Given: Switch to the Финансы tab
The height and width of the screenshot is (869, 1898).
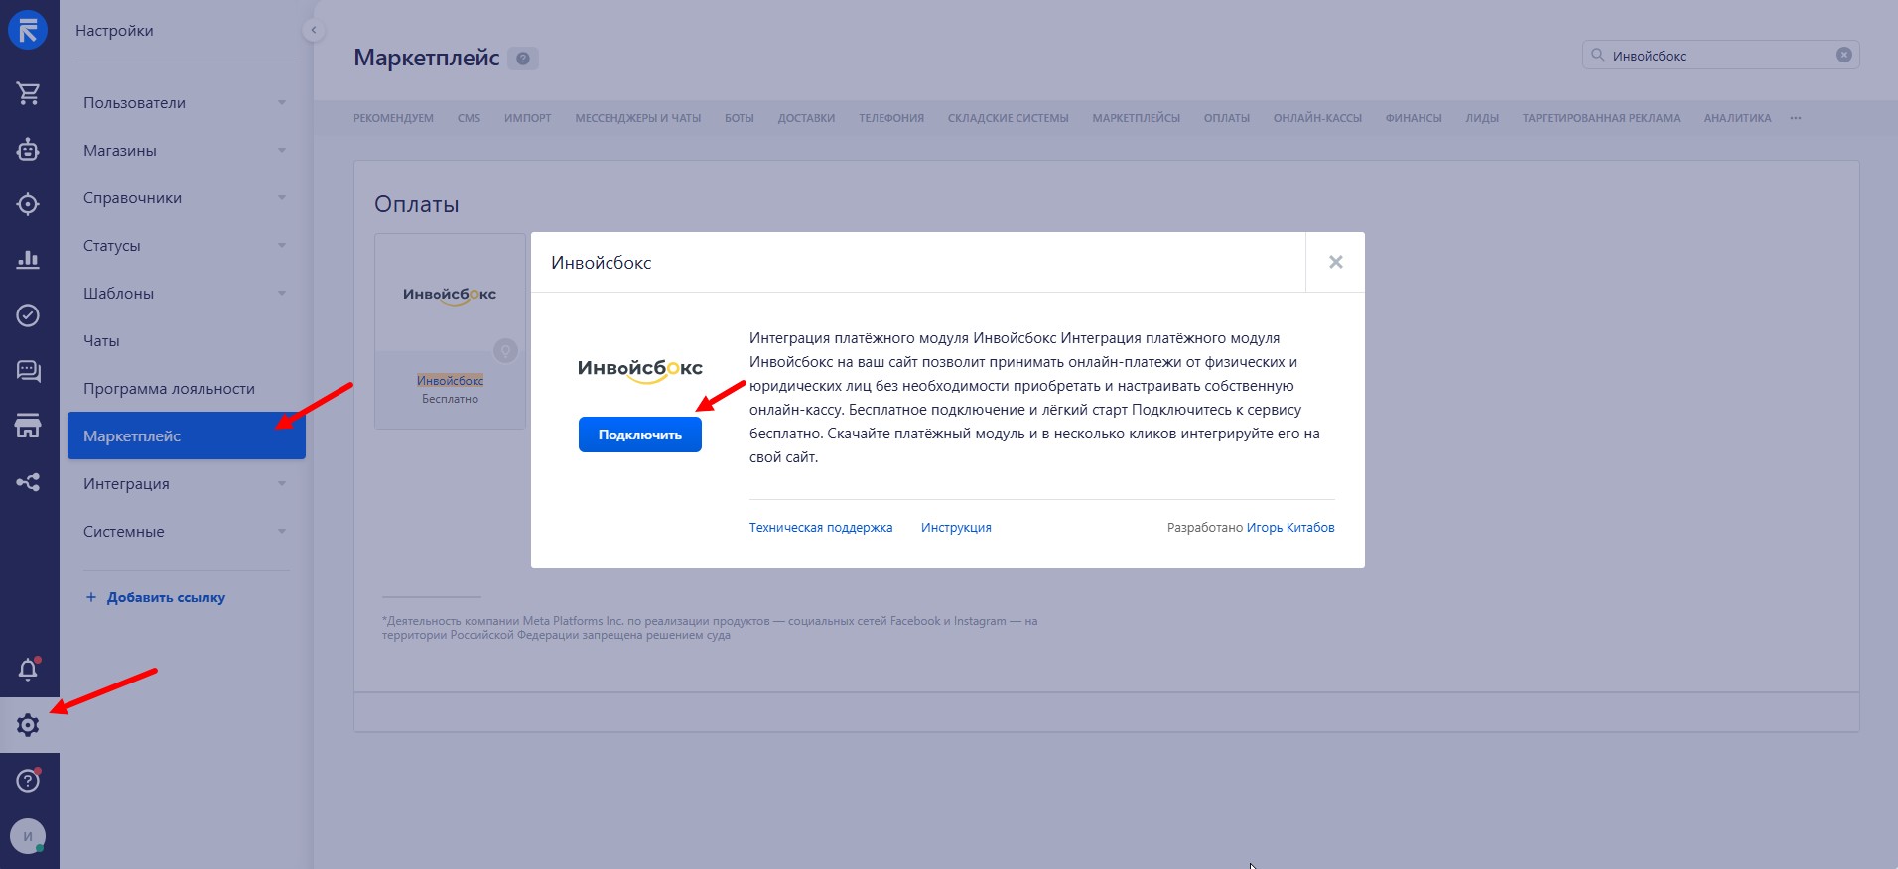Looking at the screenshot, I should (x=1413, y=118).
